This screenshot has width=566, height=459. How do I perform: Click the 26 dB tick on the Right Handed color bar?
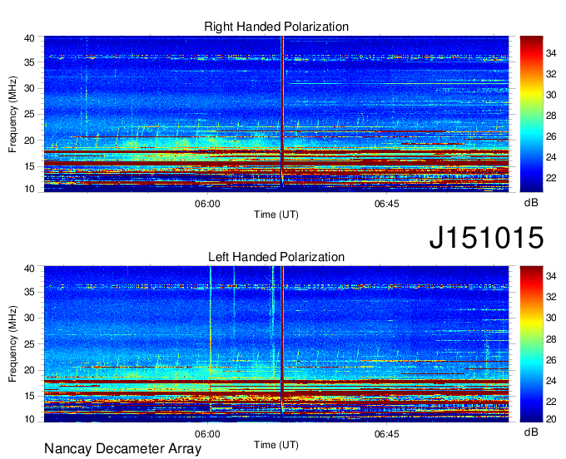pos(551,136)
